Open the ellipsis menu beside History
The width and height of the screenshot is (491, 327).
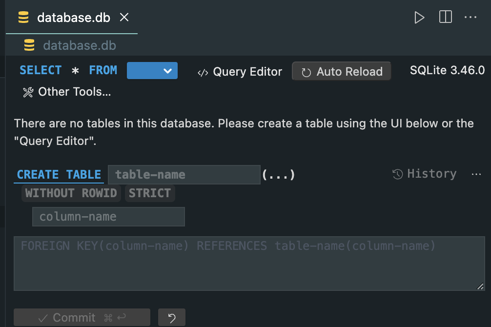(476, 174)
